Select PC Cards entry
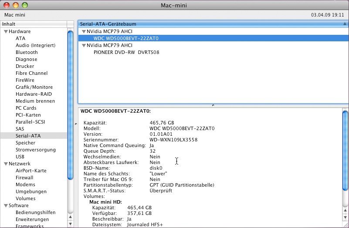The image size is (349, 228). (26, 108)
